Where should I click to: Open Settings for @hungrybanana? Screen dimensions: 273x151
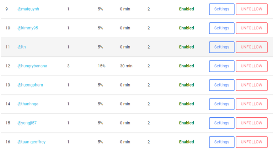click(221, 66)
